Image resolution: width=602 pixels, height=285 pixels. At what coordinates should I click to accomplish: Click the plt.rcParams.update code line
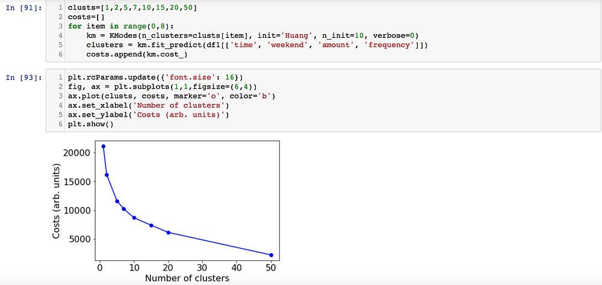(x=155, y=78)
